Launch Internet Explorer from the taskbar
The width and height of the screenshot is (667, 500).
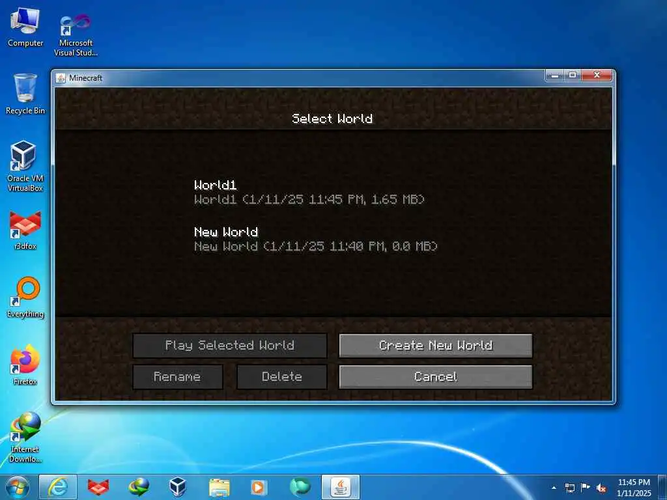(58, 487)
